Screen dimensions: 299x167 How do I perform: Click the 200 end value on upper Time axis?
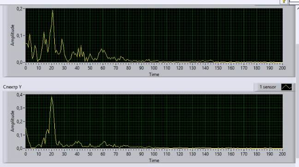(x=282, y=68)
